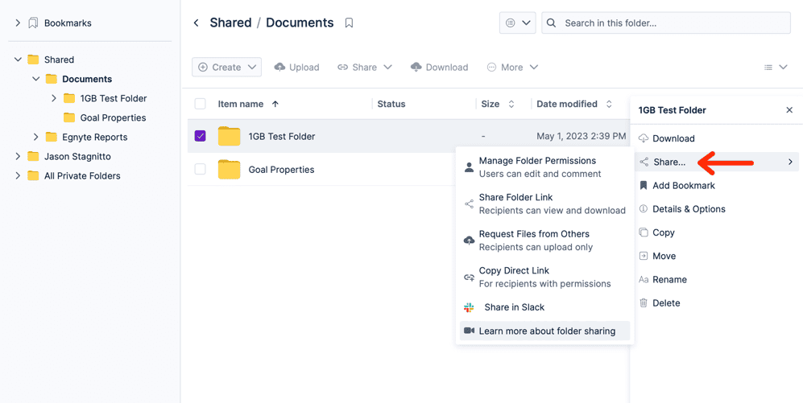The width and height of the screenshot is (803, 403).
Task: Expand the Egnyte Reports tree folder
Action: coord(36,137)
